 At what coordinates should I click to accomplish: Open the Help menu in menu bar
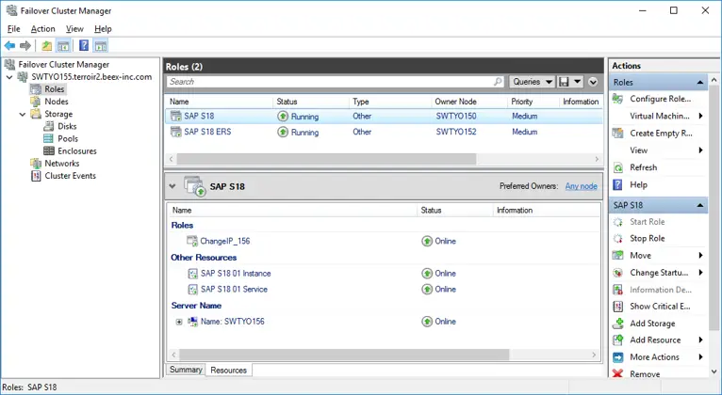tap(103, 29)
